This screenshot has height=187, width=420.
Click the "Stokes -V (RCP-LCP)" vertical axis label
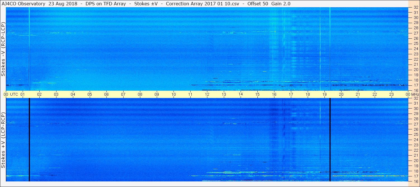pos(3,49)
